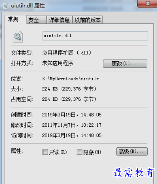The image size is (157, 184).
Task: Open the 详细信息 tab
Action: pyautogui.click(x=59, y=20)
